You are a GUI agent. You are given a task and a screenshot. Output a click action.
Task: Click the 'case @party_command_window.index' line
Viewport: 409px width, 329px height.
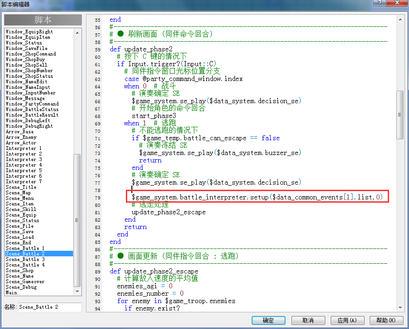(184, 79)
